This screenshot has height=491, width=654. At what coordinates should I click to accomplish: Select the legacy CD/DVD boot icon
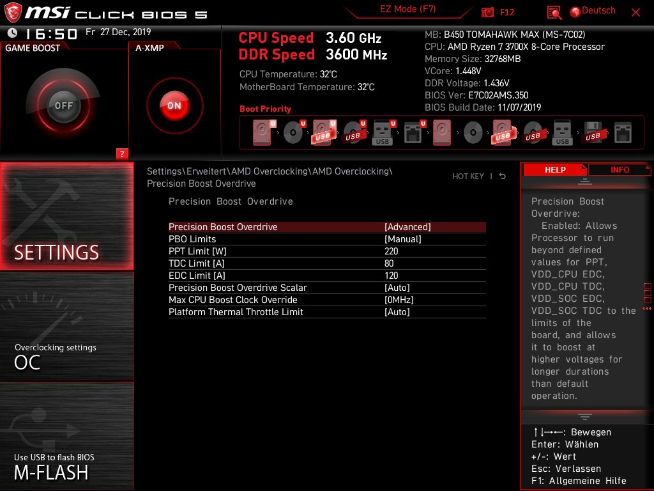tap(473, 133)
